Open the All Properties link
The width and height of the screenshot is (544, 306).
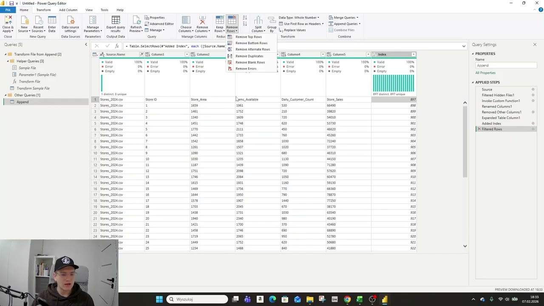point(485,73)
